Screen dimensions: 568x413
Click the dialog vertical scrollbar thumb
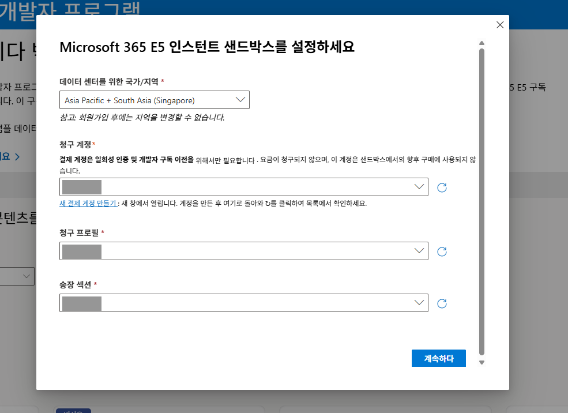click(482, 202)
